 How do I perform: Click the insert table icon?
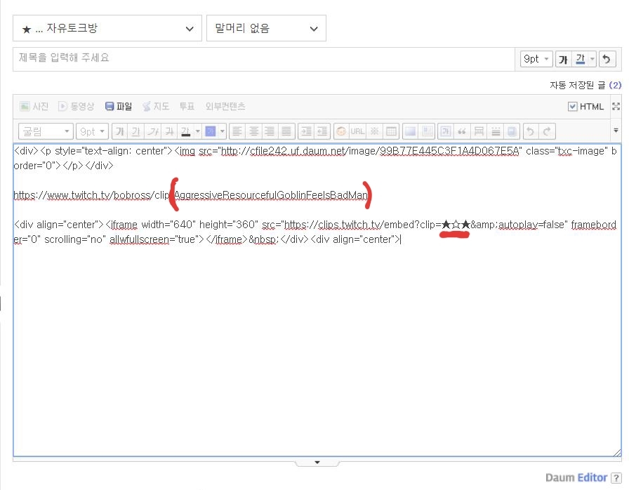pos(391,131)
